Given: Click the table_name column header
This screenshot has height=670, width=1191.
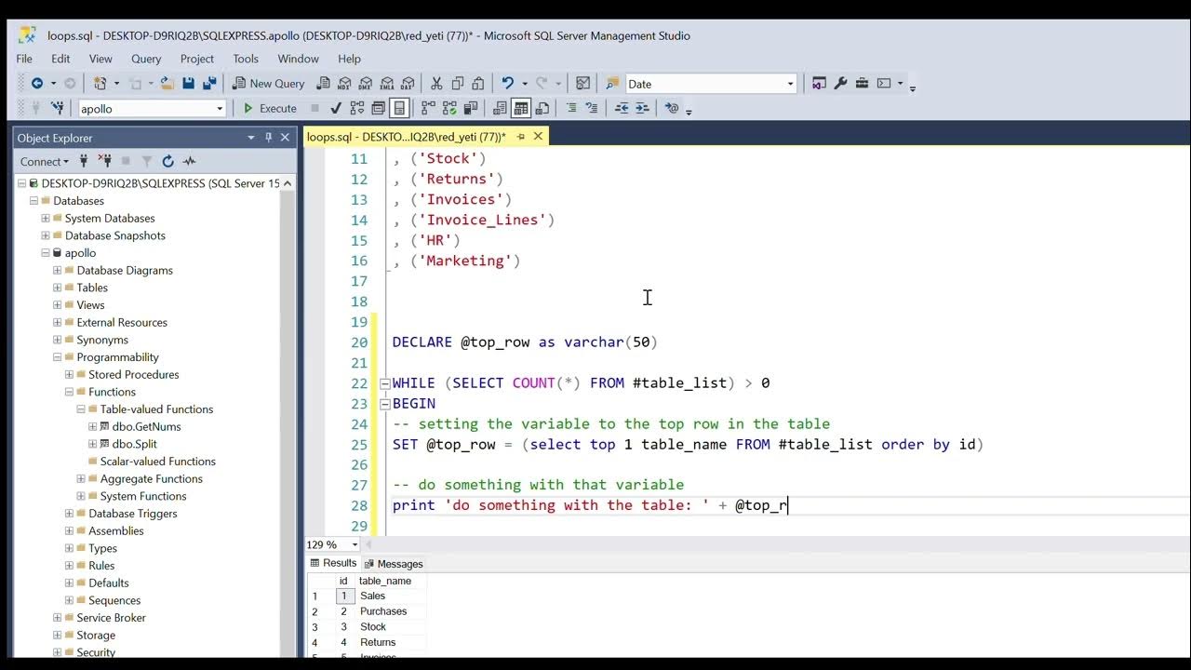Looking at the screenshot, I should pos(390,581).
